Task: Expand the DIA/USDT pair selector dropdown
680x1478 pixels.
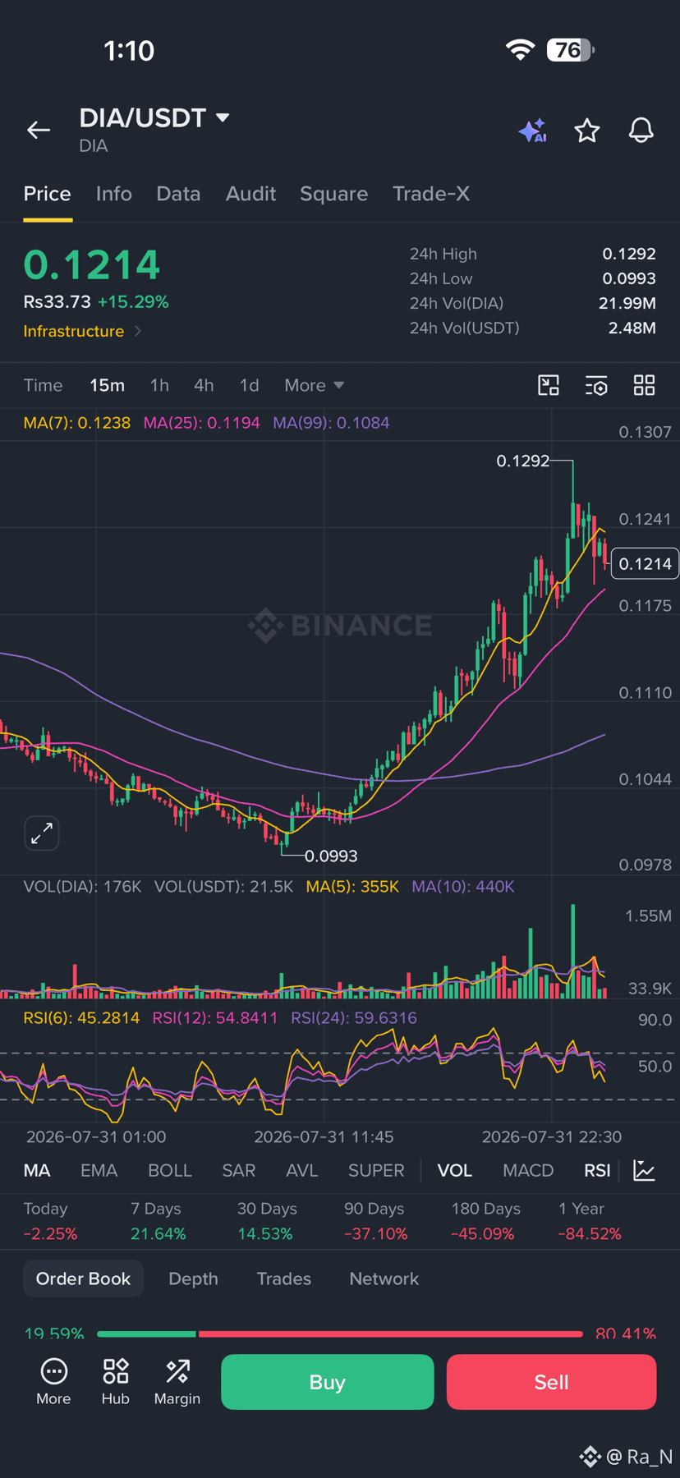Action: [x=223, y=117]
